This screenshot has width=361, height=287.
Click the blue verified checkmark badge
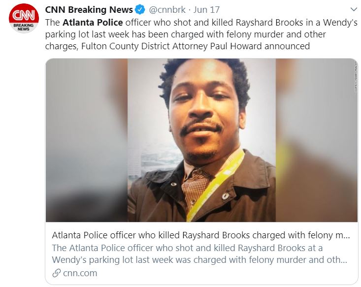click(x=140, y=10)
